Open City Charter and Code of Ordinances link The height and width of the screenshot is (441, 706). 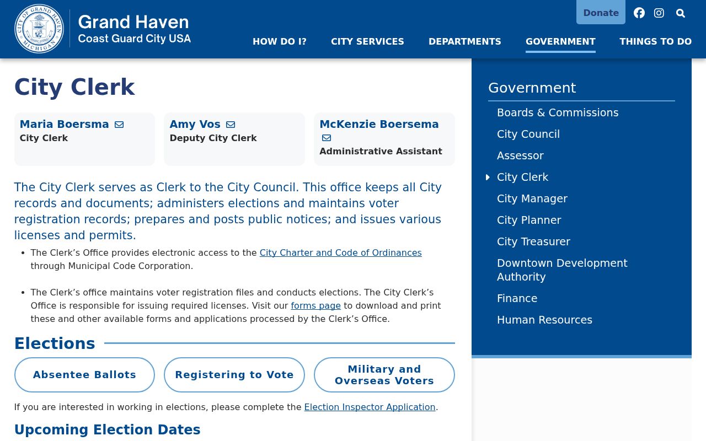click(x=340, y=252)
